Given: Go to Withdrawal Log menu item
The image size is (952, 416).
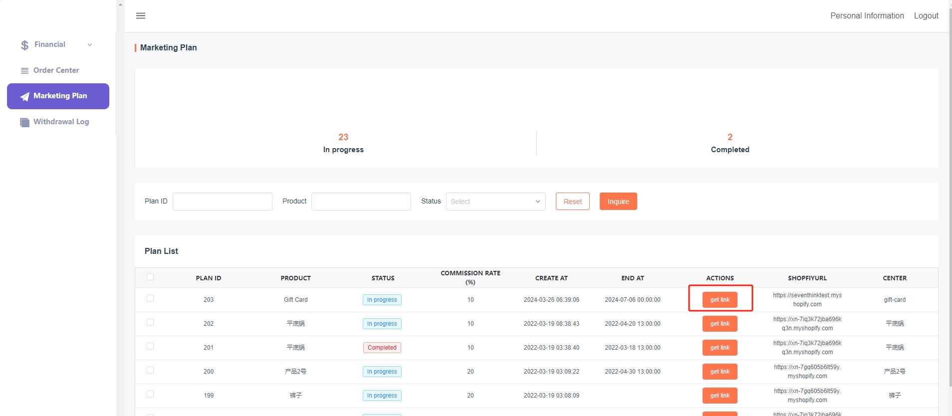Looking at the screenshot, I should point(61,122).
